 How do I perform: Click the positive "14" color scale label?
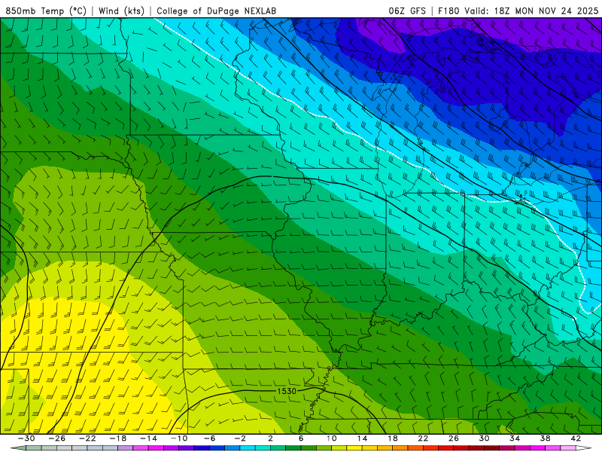click(x=362, y=438)
